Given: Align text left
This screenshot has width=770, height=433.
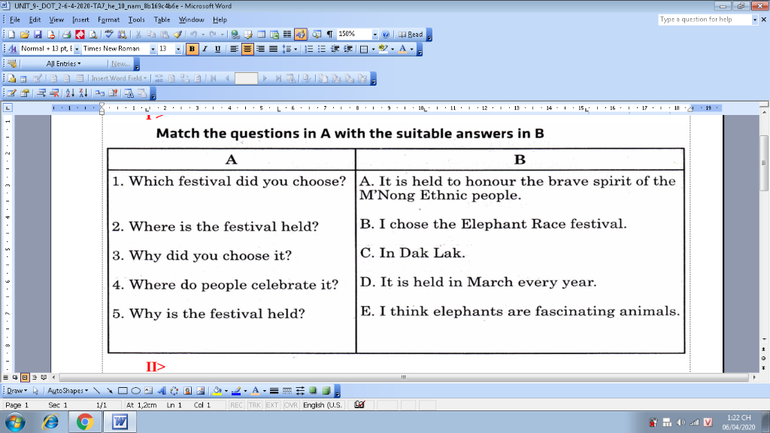Looking at the screenshot, I should coord(235,49).
